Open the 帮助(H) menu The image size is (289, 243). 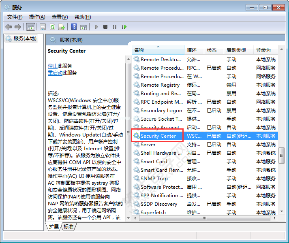(83, 17)
